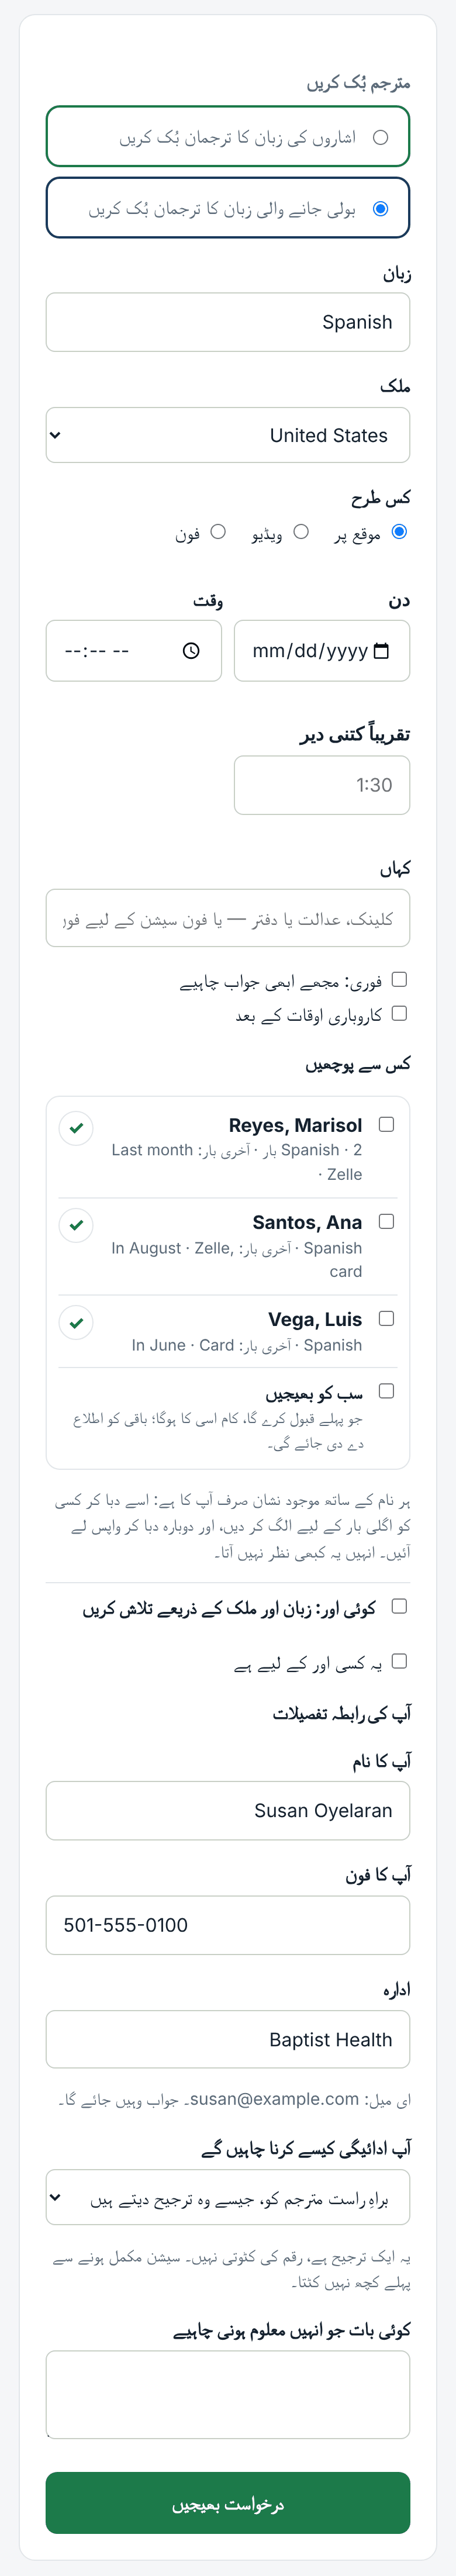Image resolution: width=456 pixels, height=2576 pixels.
Task: Open the time picker clock icon
Action: [191, 651]
